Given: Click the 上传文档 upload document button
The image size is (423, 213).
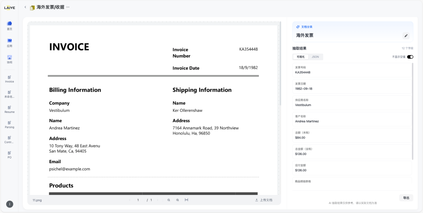Looking at the screenshot, I should 264,200.
